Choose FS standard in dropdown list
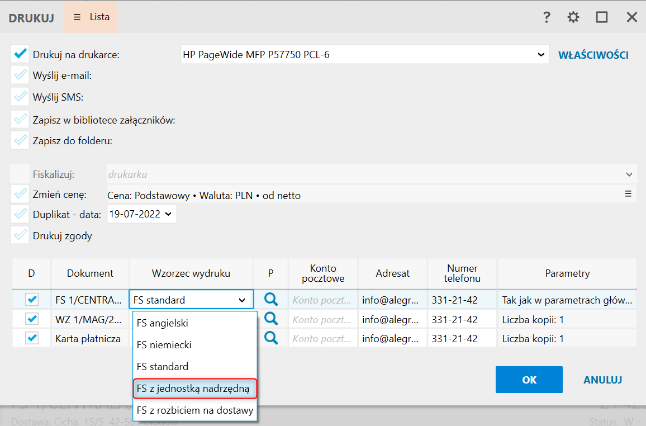Image resolution: width=646 pixels, height=426 pixels. 195,367
